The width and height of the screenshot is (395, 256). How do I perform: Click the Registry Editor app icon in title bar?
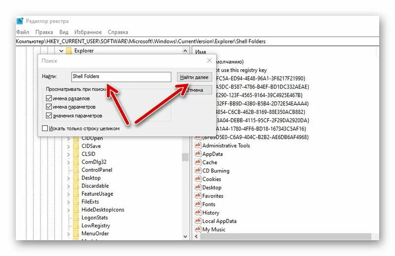coord(20,21)
